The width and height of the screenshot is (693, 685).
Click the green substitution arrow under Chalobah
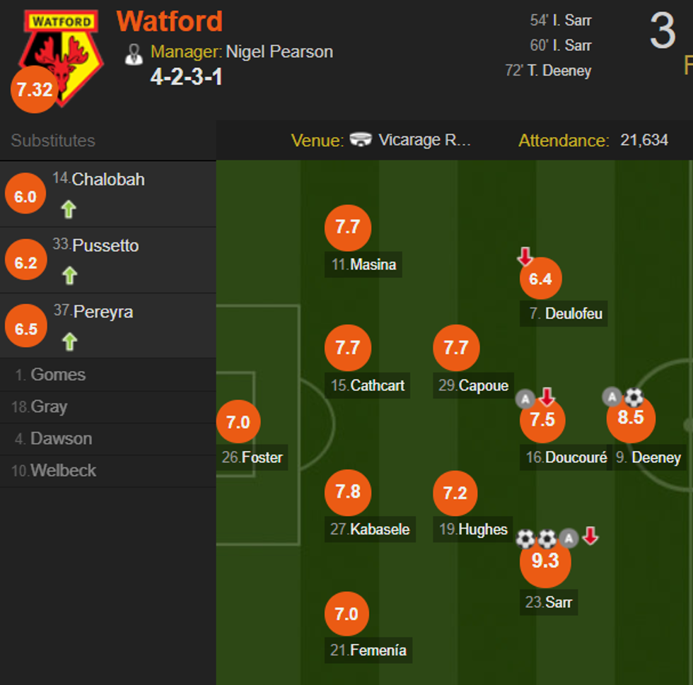click(x=69, y=209)
